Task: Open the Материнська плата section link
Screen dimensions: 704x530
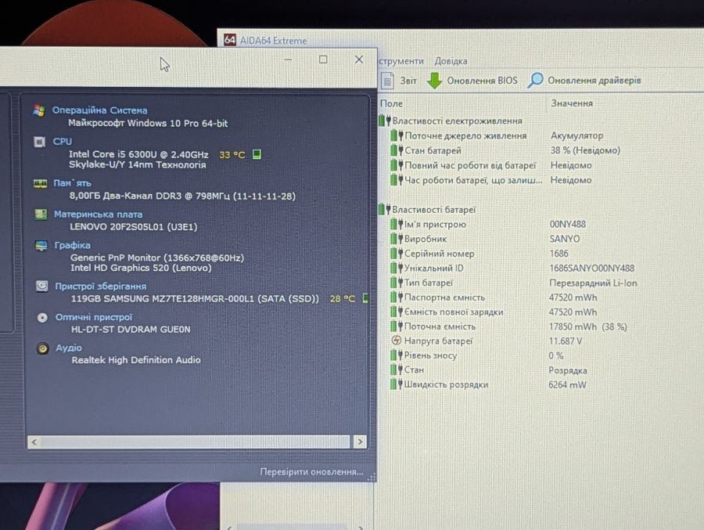Action: click(99, 215)
